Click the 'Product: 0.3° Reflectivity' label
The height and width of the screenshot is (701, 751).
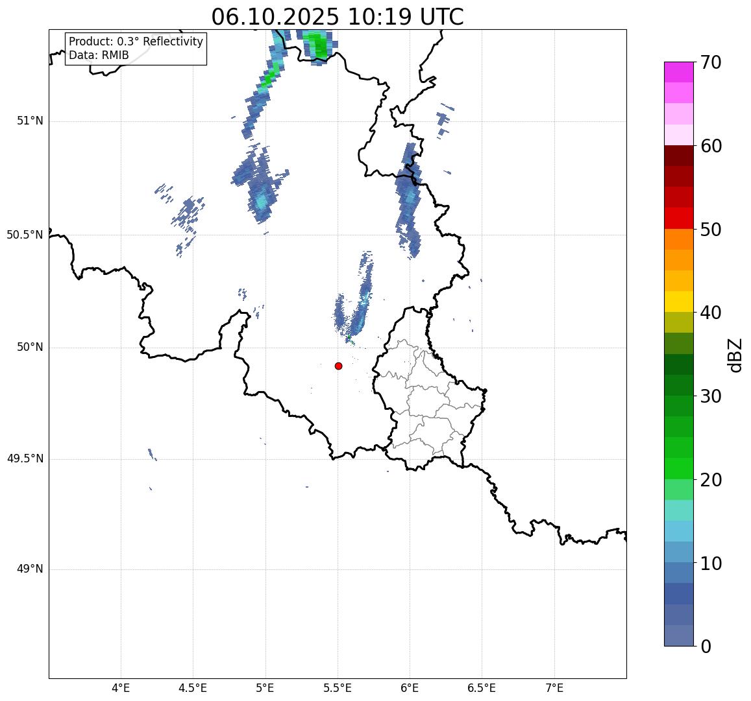point(136,42)
